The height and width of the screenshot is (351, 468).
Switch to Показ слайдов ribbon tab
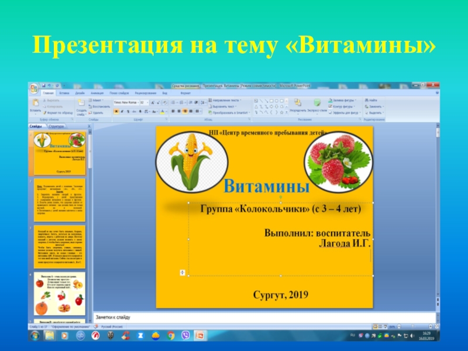point(119,93)
